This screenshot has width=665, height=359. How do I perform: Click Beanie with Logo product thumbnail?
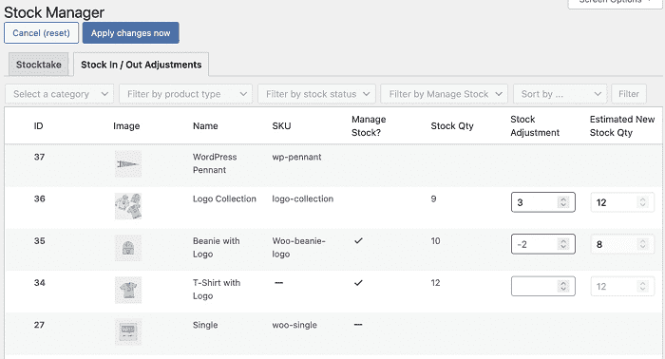(x=127, y=248)
